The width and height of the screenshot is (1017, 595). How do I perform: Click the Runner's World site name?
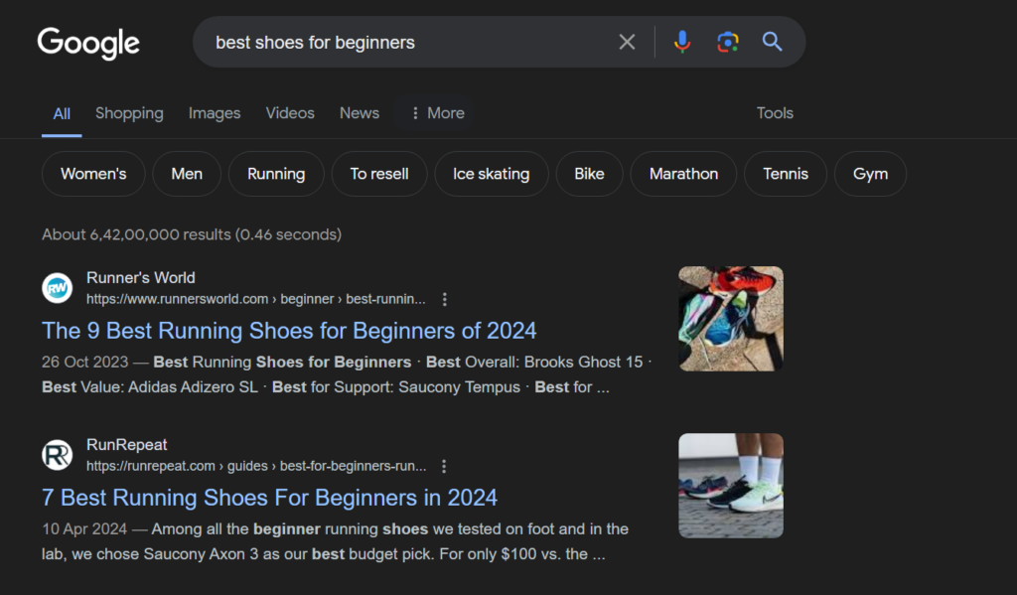(141, 278)
